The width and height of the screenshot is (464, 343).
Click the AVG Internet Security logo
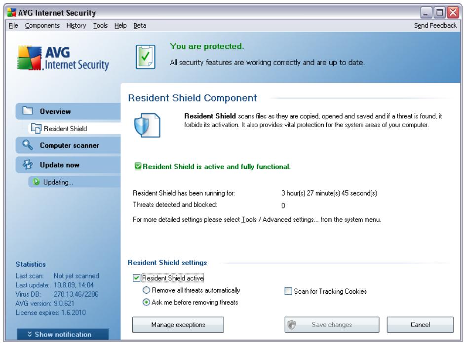pos(63,58)
